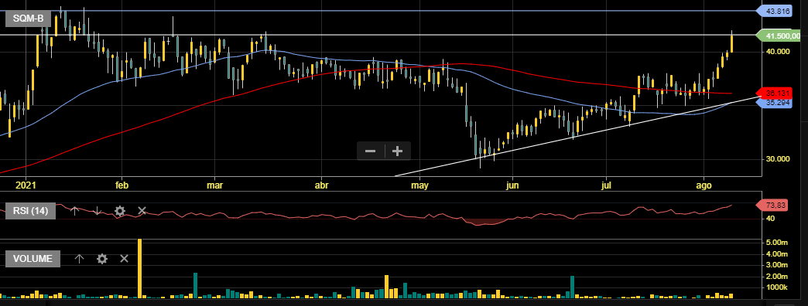The image size is (808, 306).
Task: Move RSI panel up with arrow
Action: [74, 211]
